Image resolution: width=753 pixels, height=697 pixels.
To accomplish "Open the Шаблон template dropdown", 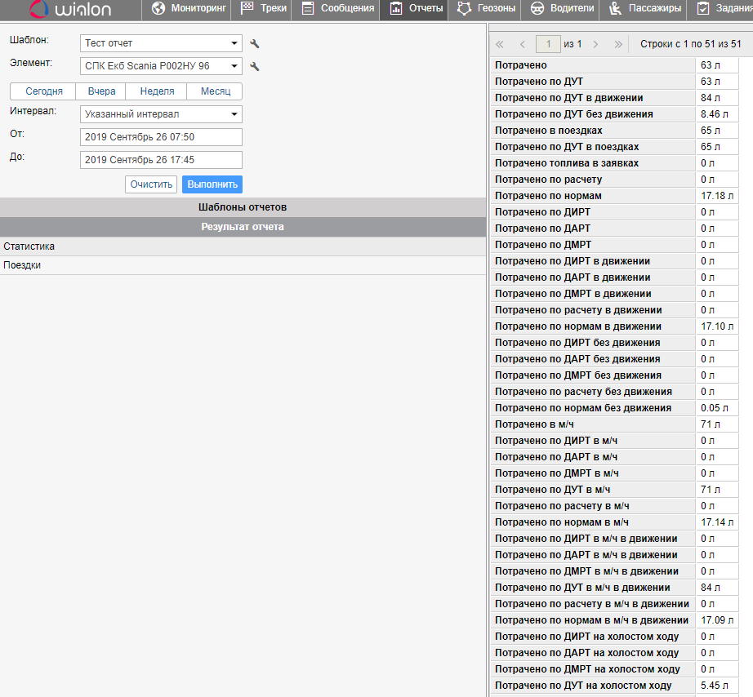I will click(x=161, y=43).
